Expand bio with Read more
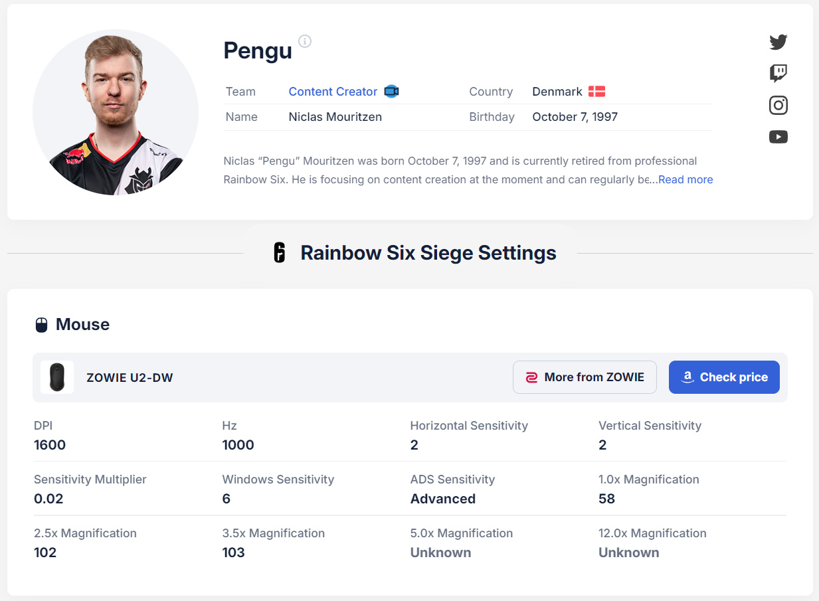Image resolution: width=819 pixels, height=601 pixels. click(x=685, y=179)
